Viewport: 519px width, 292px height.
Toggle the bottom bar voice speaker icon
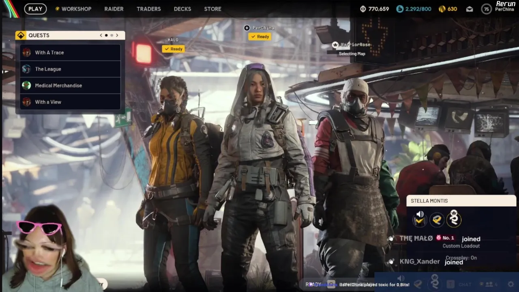pyautogui.click(x=401, y=279)
